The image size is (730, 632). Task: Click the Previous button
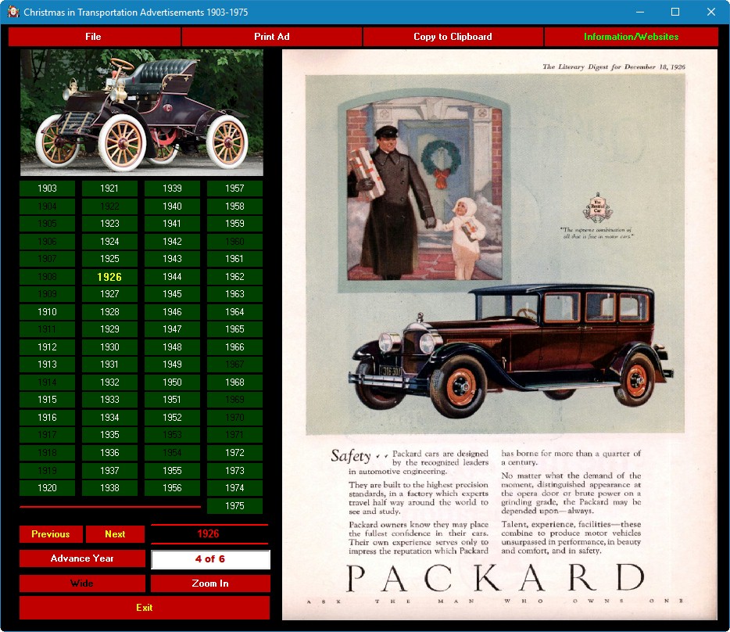coord(51,534)
